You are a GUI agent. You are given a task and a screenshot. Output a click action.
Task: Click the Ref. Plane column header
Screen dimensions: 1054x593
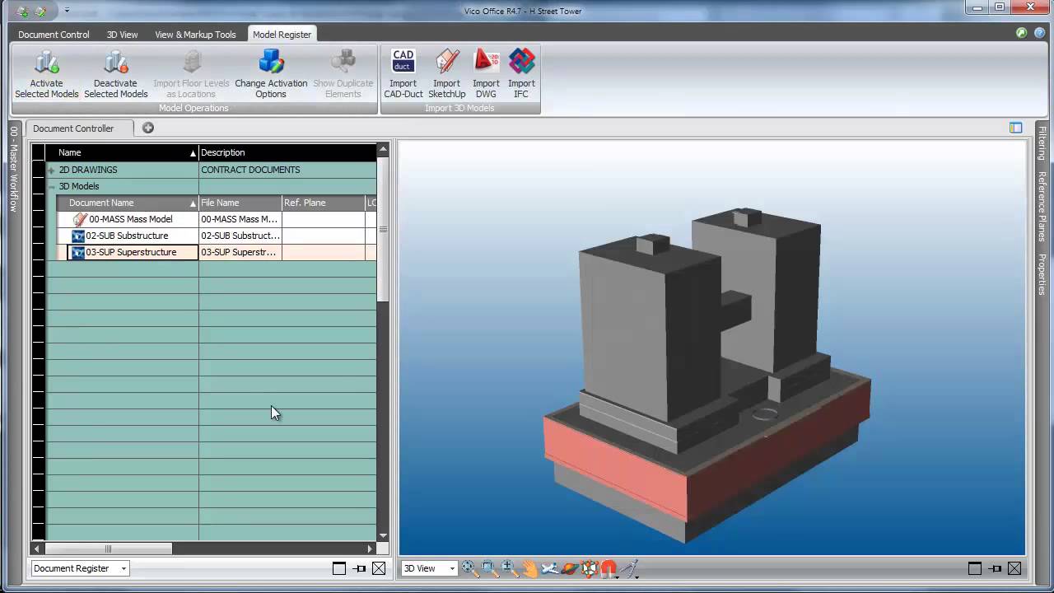pos(324,203)
